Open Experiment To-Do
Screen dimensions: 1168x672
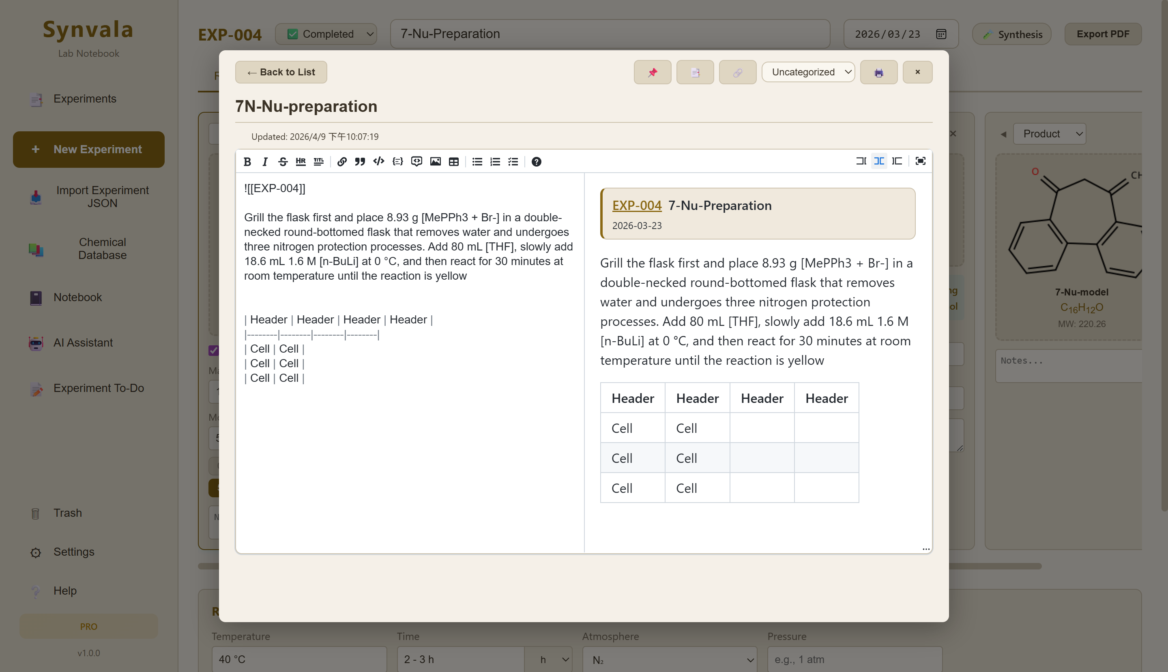coord(89,388)
